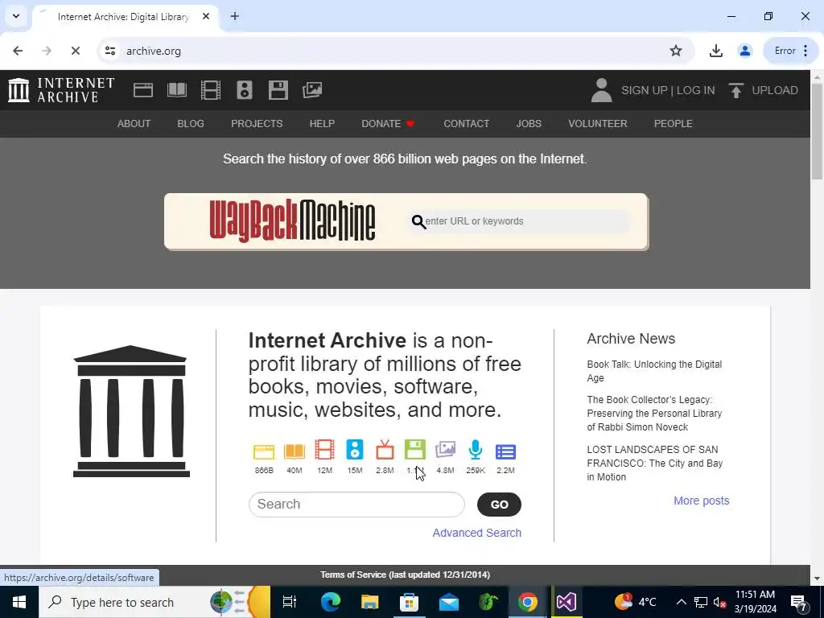Click SIGN UP link
Image resolution: width=824 pixels, height=618 pixels.
point(645,90)
